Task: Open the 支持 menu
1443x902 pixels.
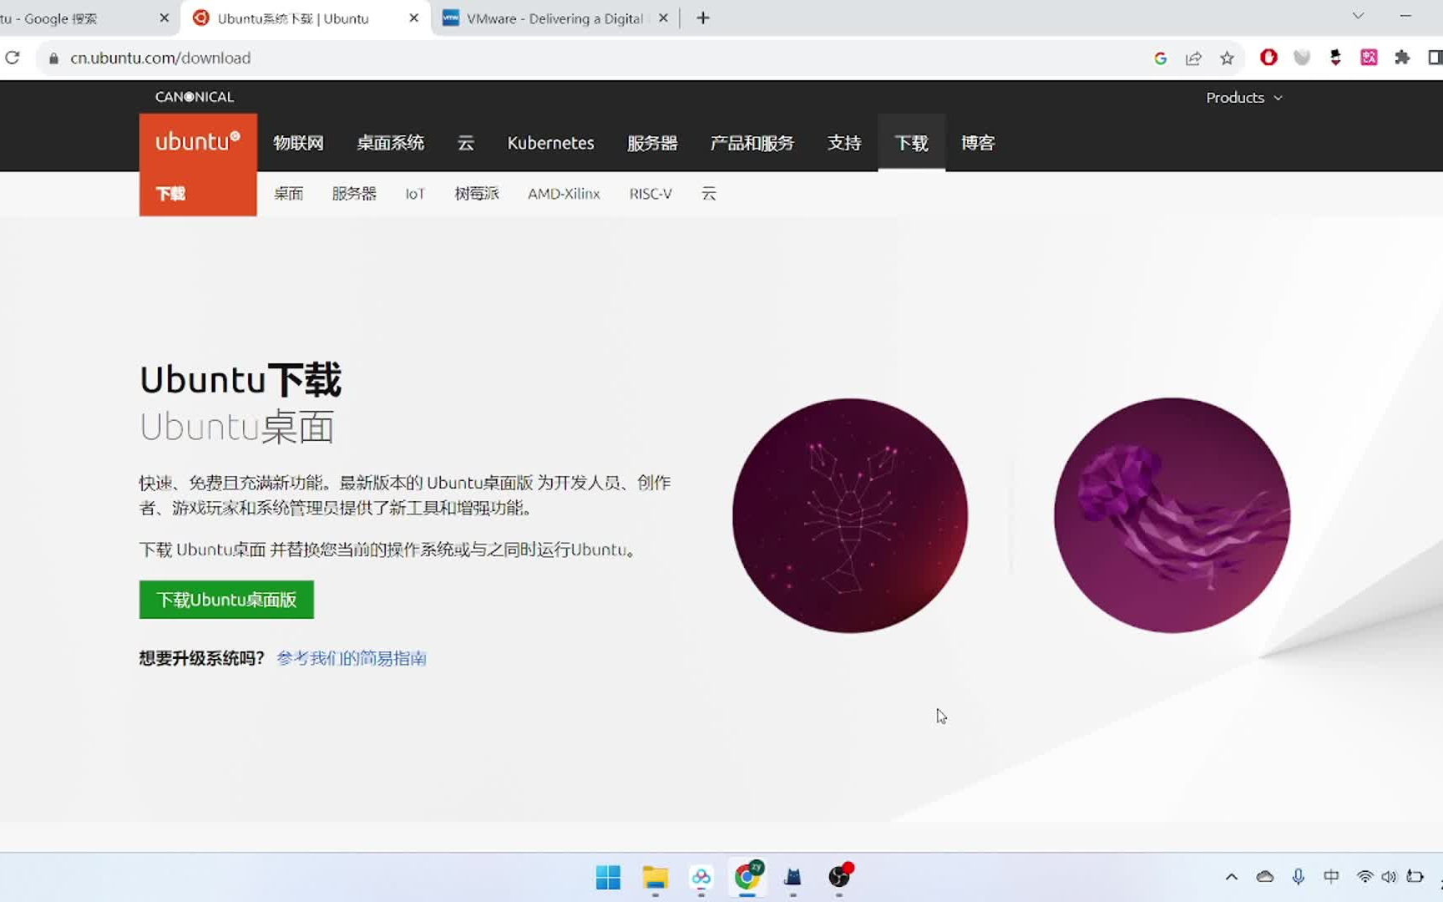Action: 844,143
